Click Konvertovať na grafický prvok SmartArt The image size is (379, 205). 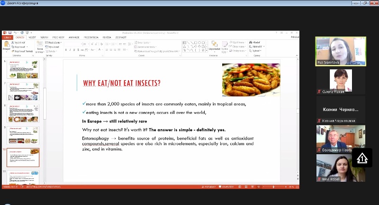pos(157,51)
